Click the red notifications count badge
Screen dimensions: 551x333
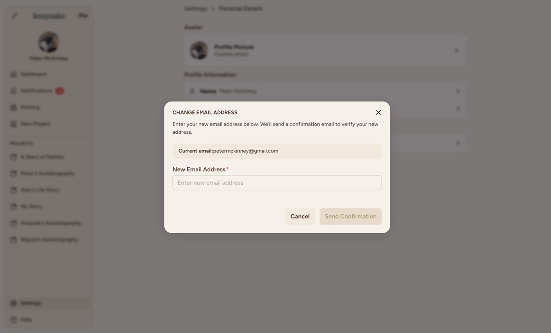point(60,91)
